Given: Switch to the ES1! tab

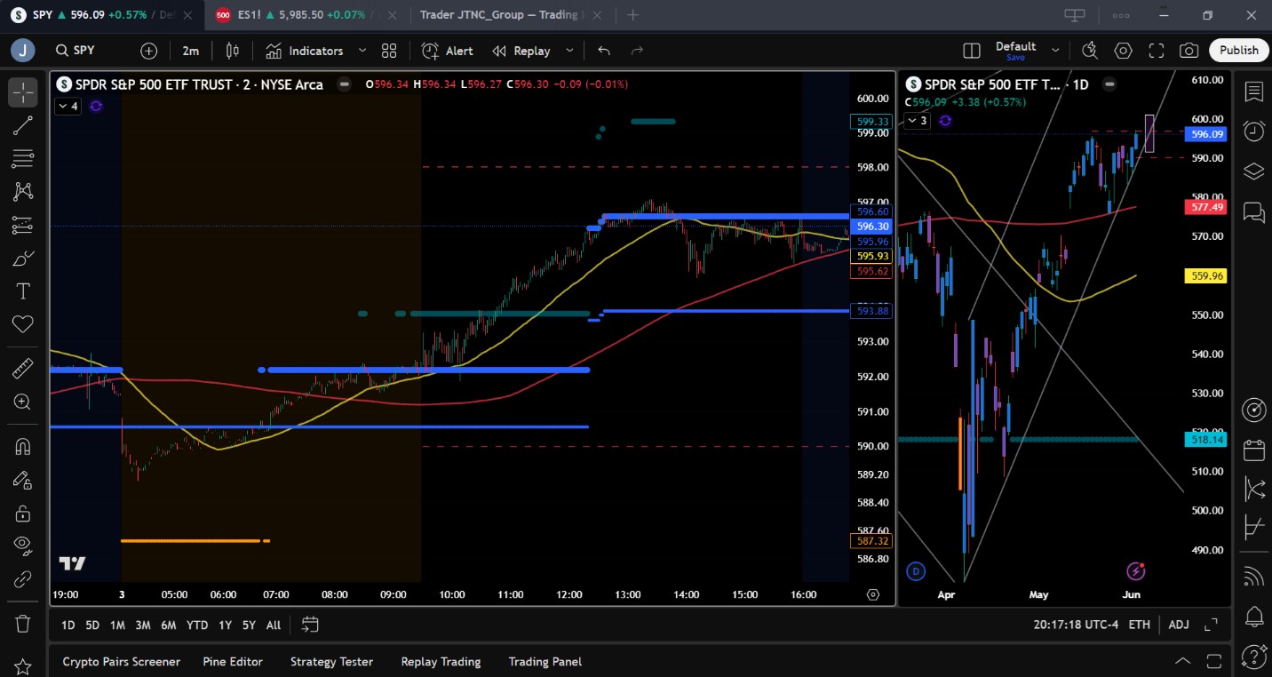Looking at the screenshot, I should click(x=307, y=15).
